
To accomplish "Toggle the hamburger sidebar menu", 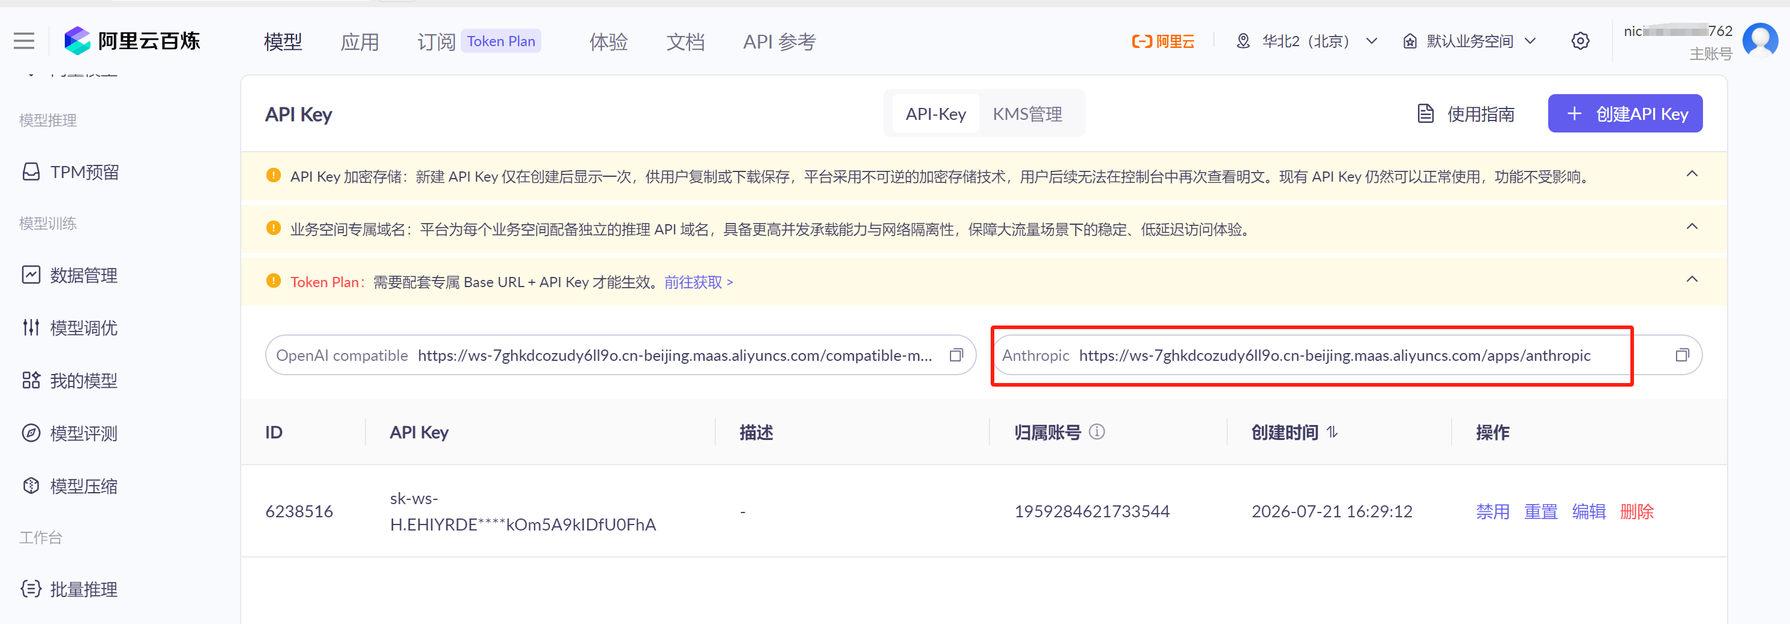I will (x=23, y=41).
